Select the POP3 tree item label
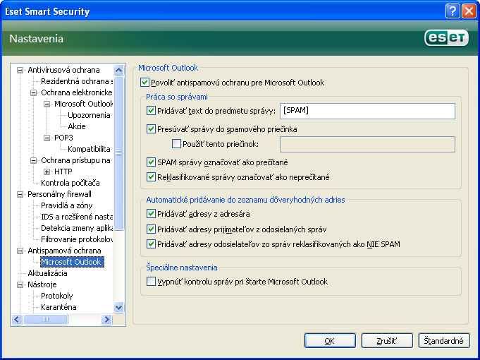The image size is (480, 360). [63, 138]
